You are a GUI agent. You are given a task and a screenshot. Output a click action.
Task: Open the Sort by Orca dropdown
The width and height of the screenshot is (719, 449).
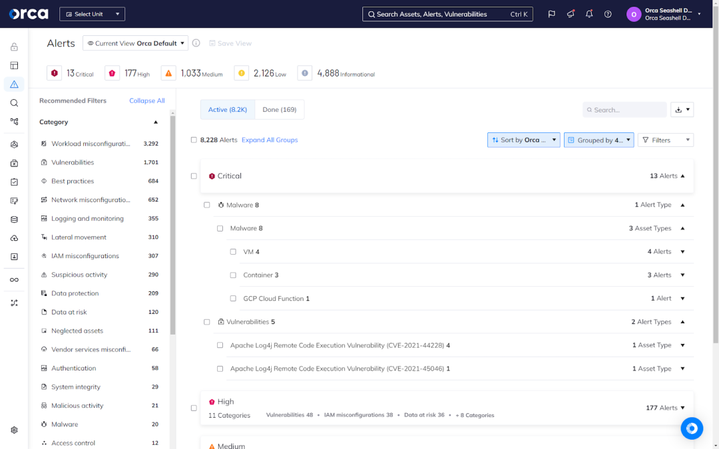pos(524,140)
